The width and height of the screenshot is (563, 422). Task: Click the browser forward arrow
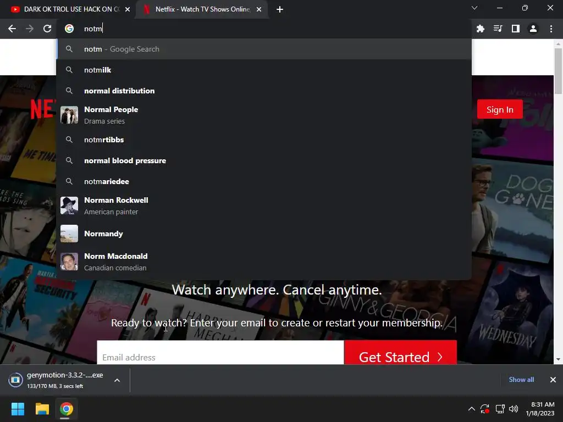30,29
